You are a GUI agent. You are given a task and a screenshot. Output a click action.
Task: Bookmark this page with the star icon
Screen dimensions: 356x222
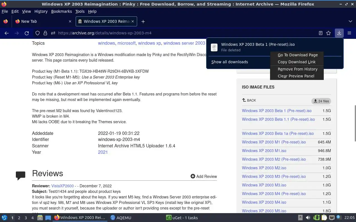328,33
